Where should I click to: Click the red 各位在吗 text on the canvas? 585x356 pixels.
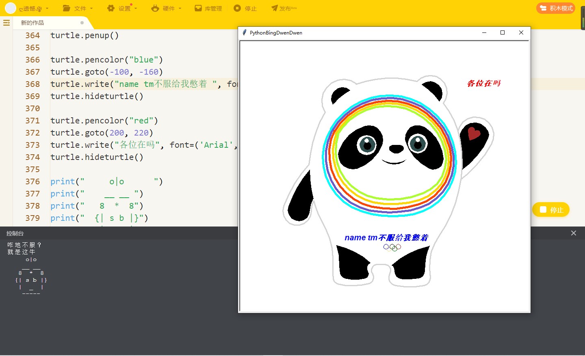pyautogui.click(x=484, y=83)
